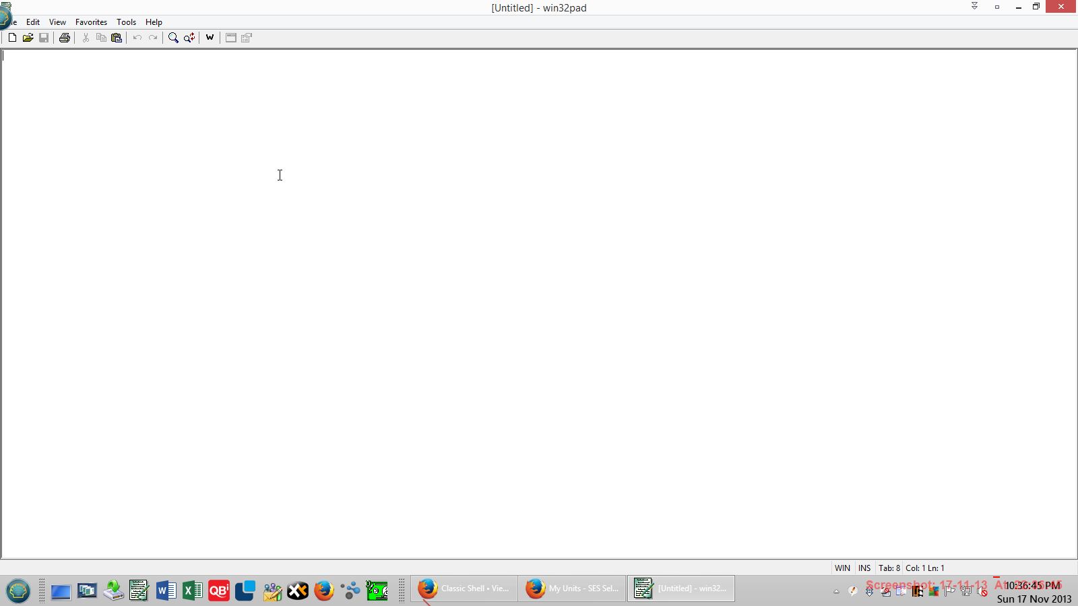Click the window-style icon after the W button
Image resolution: width=1078 pixels, height=606 pixels.
point(230,38)
